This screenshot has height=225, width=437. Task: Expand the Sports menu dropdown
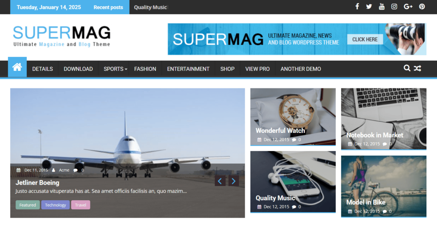(x=115, y=69)
